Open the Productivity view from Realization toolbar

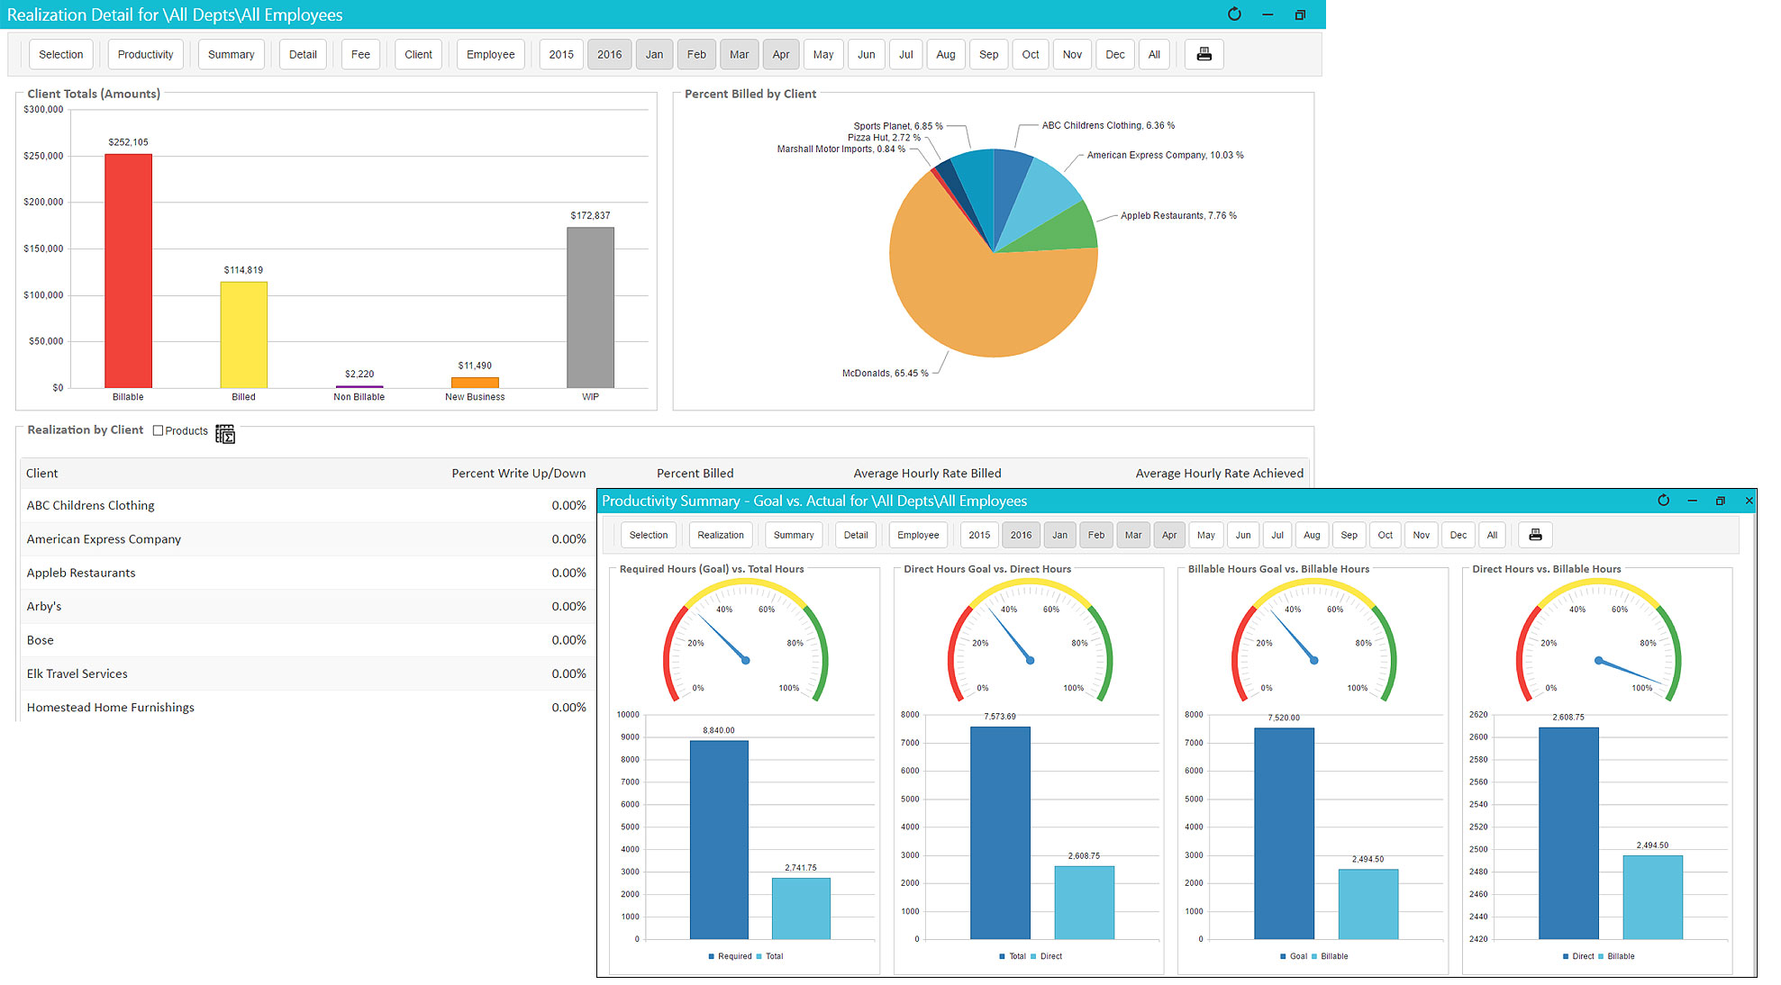coord(145,54)
